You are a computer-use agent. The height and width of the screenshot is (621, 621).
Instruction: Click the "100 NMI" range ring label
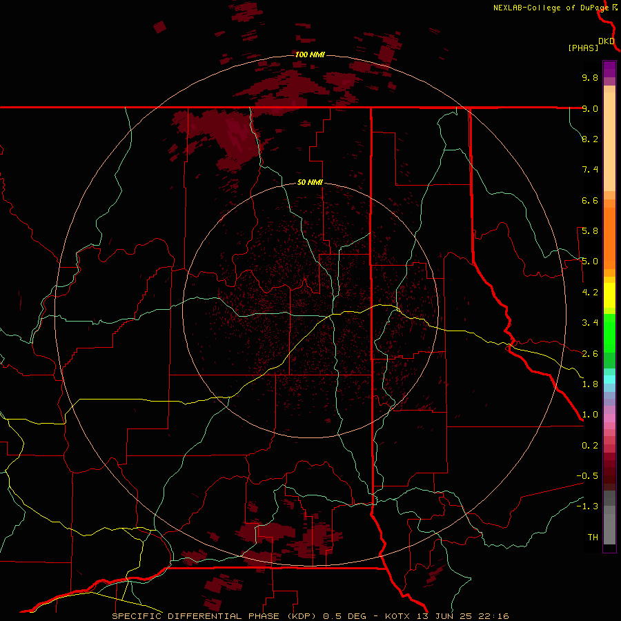click(310, 55)
